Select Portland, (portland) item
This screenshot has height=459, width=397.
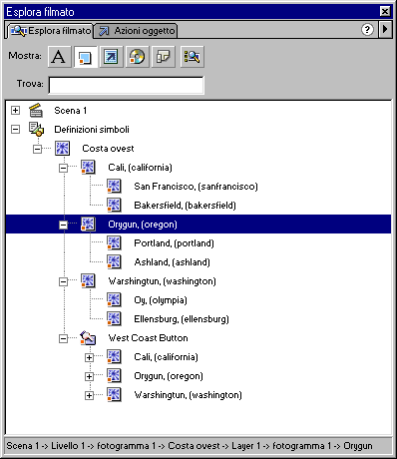click(x=174, y=243)
